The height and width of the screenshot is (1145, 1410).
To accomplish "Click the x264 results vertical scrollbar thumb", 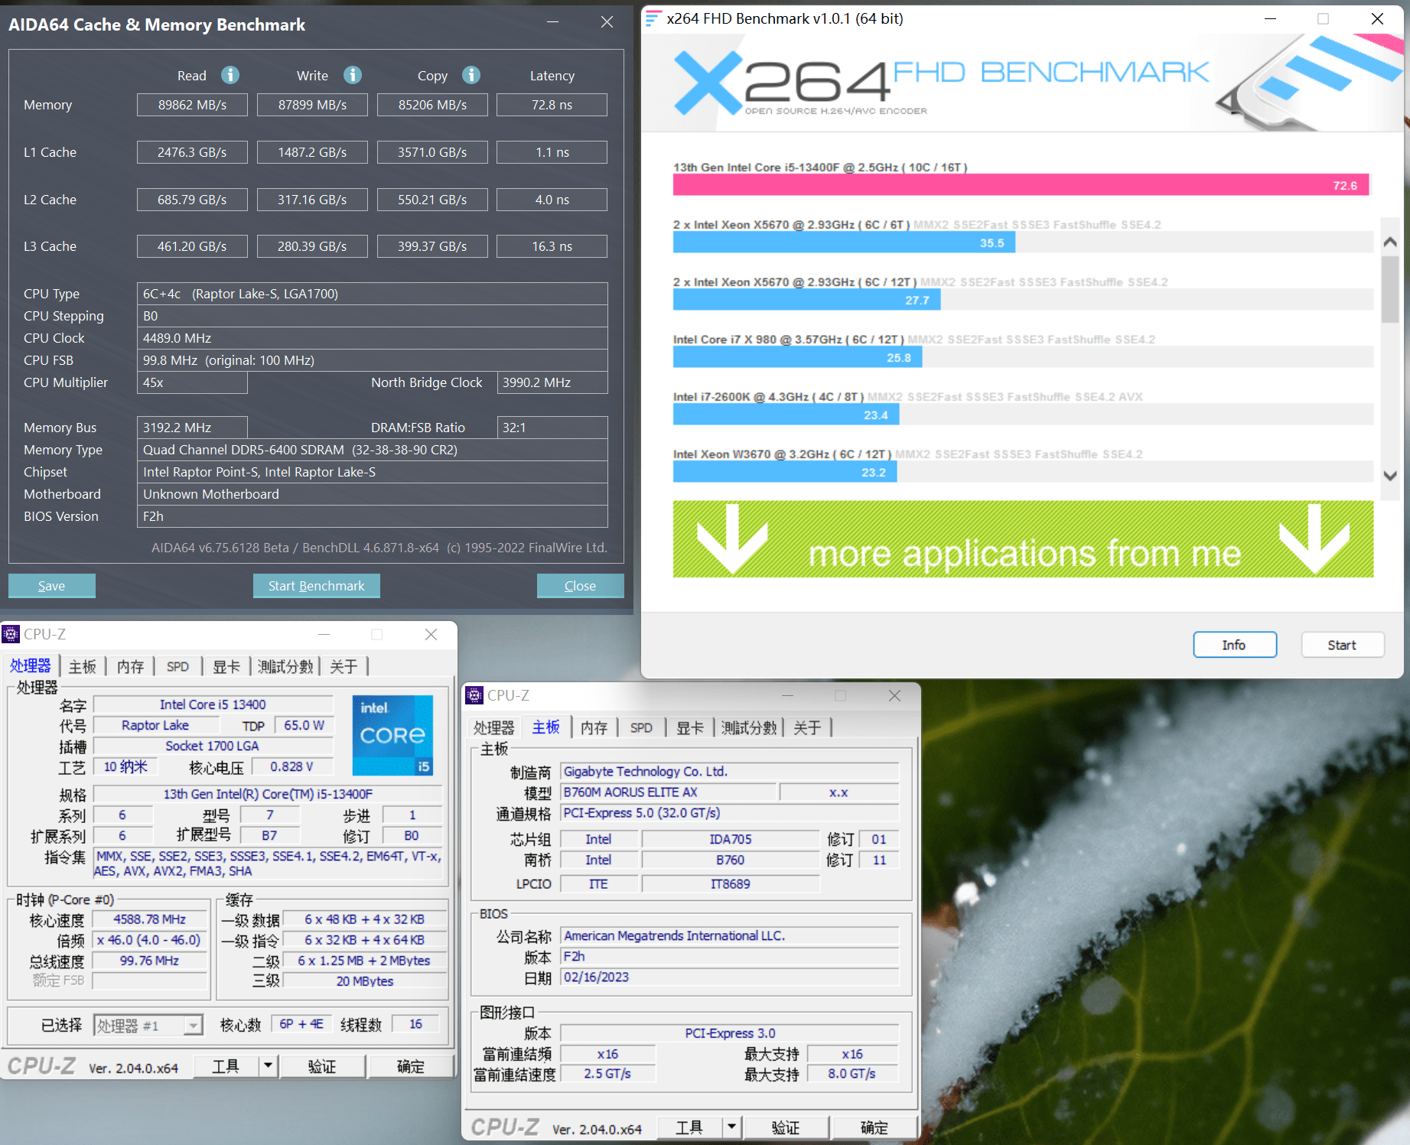I will pos(1390,289).
